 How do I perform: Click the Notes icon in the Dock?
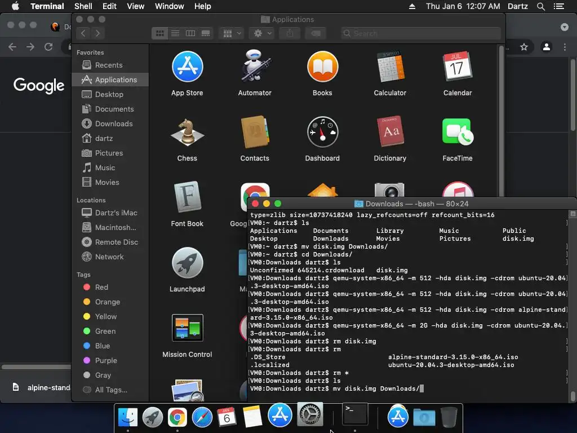click(252, 417)
